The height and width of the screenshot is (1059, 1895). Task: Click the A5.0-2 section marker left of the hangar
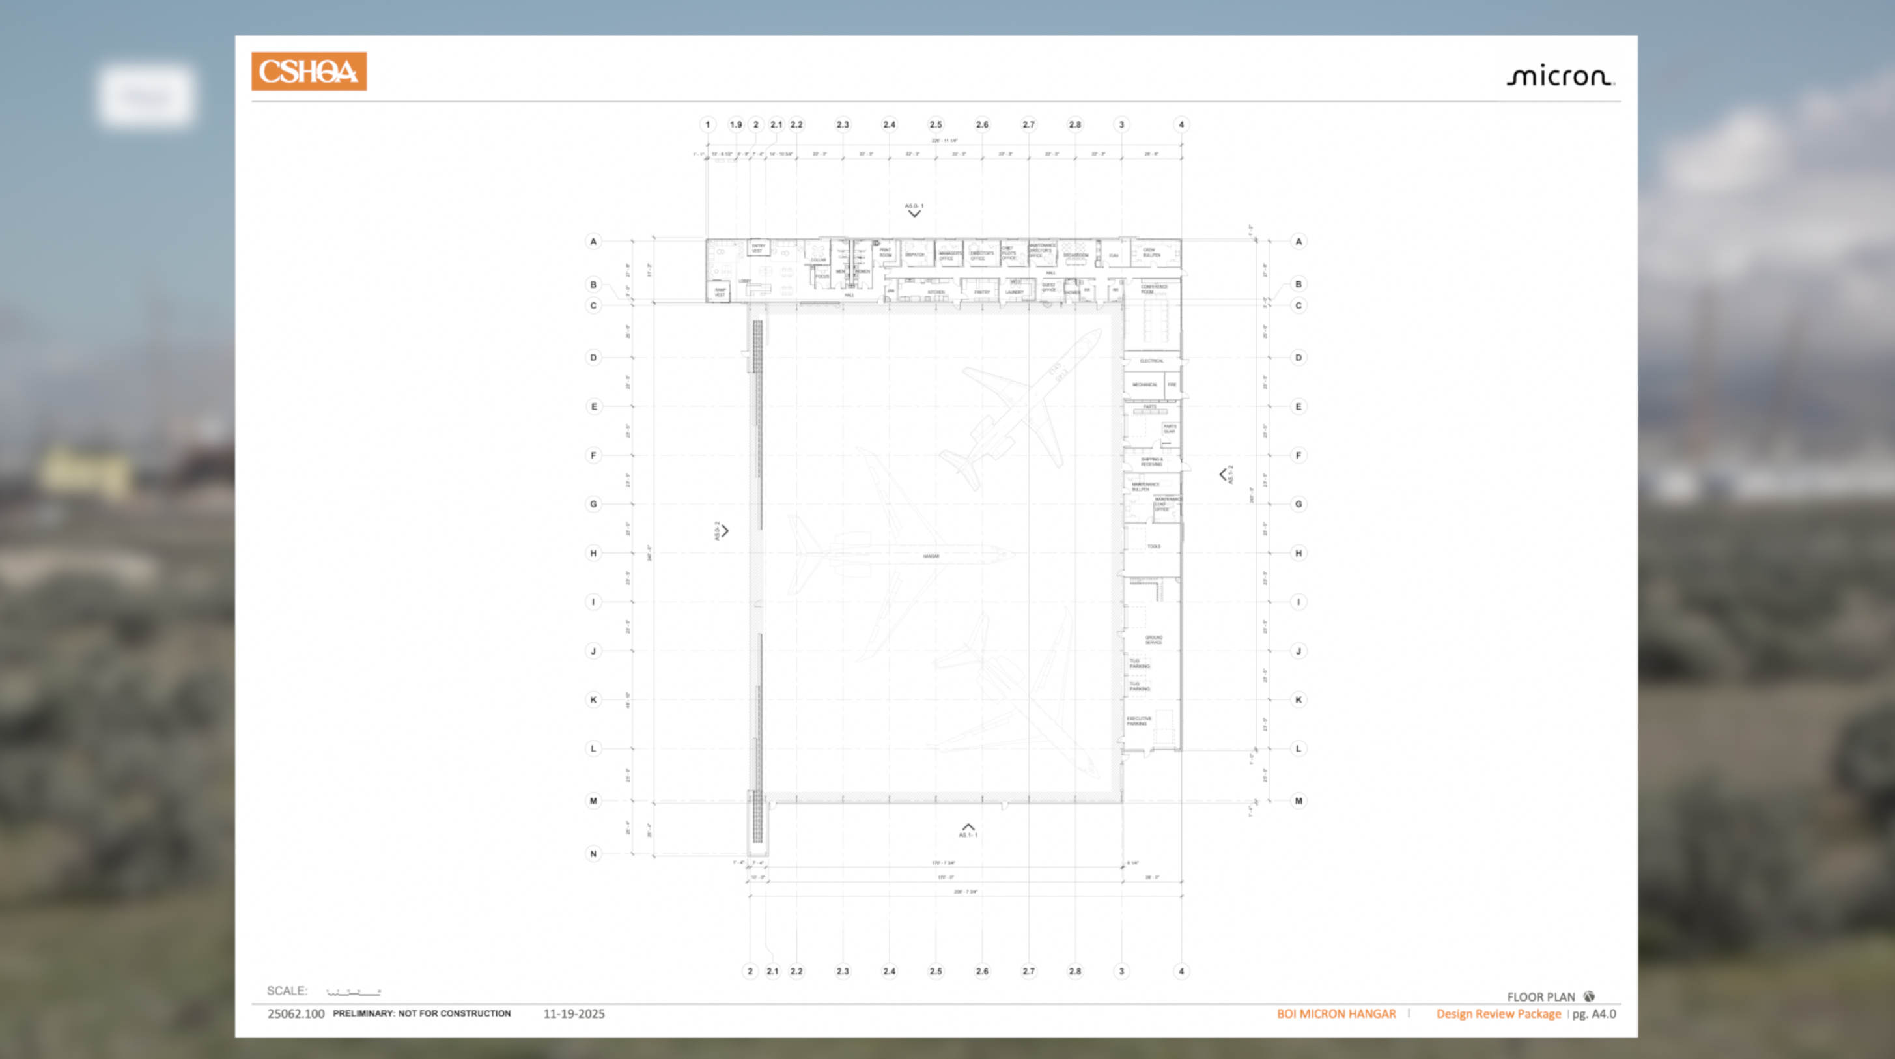pyautogui.click(x=722, y=531)
